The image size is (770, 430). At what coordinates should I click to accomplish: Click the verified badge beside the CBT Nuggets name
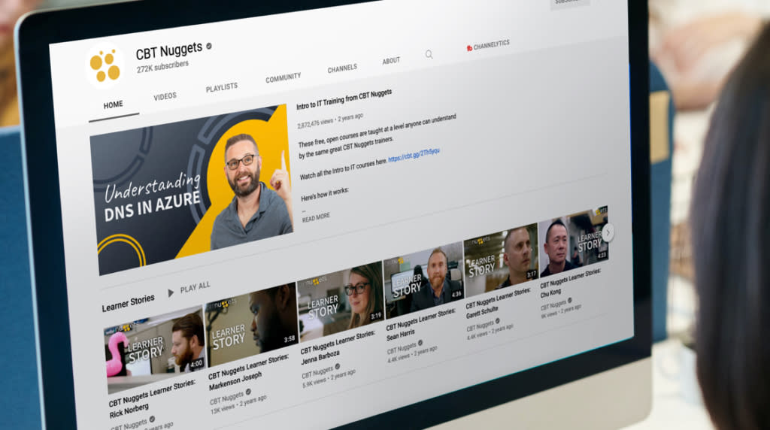[209, 46]
